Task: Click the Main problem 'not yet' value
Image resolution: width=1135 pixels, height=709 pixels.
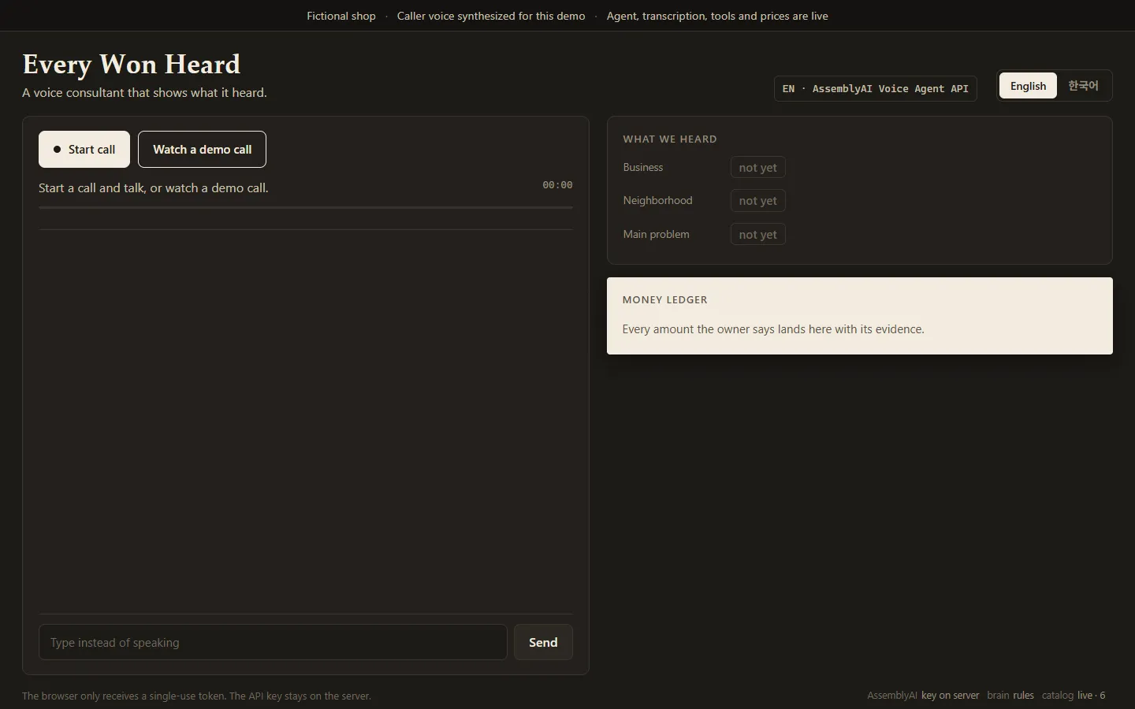Action: point(757,234)
